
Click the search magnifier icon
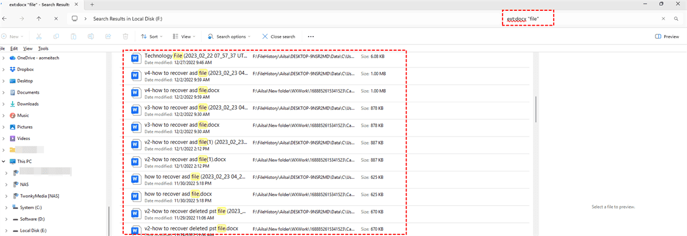pos(676,19)
